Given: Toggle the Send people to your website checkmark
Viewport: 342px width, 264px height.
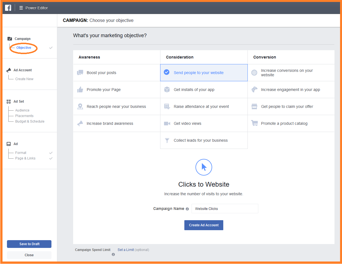Looking at the screenshot, I should (x=167, y=72).
